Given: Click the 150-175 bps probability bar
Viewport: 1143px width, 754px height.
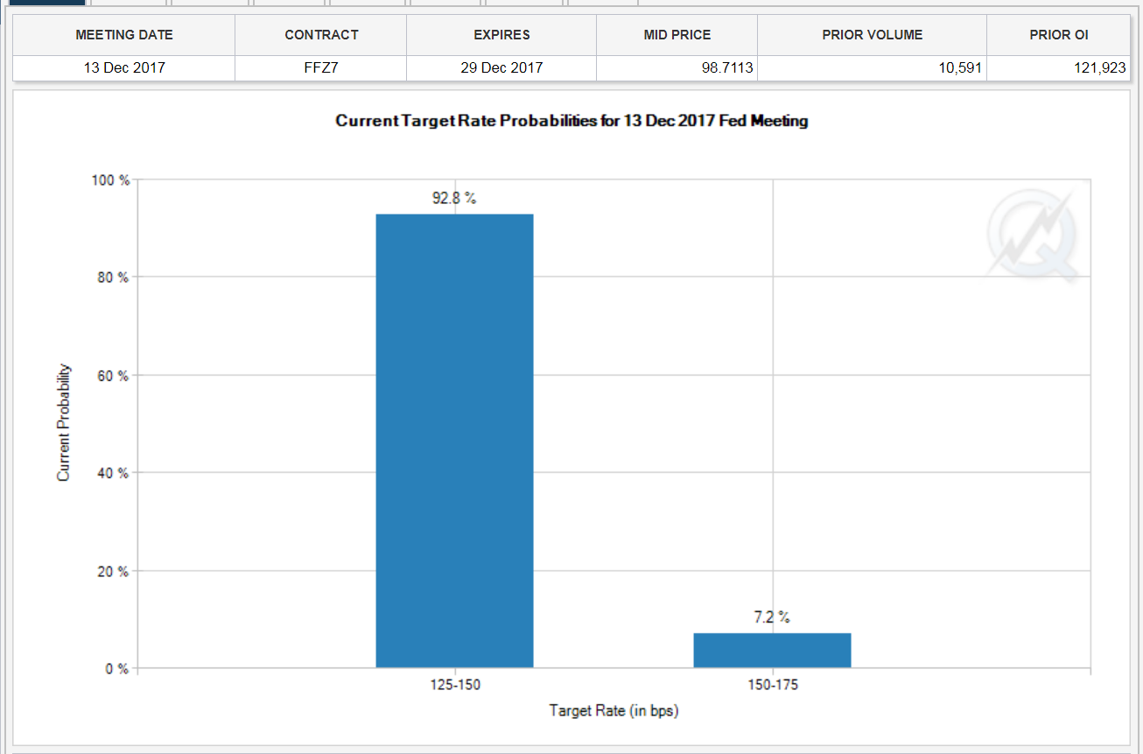Looking at the screenshot, I should pos(772,651).
